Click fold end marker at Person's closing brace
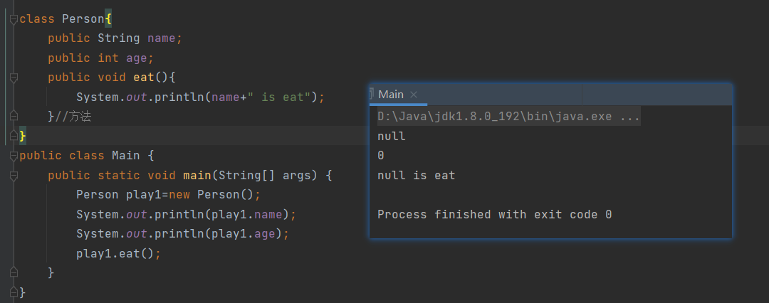This screenshot has width=769, height=303. (x=14, y=136)
